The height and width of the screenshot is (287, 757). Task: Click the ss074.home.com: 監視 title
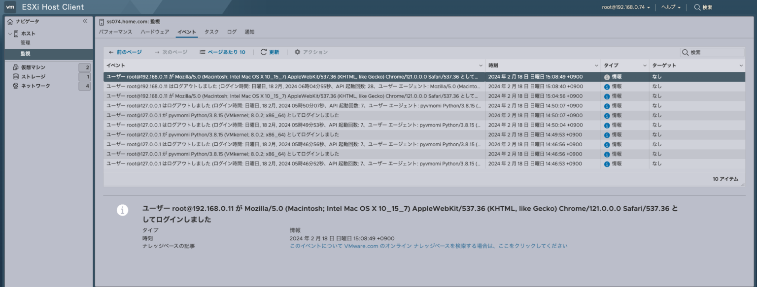133,22
